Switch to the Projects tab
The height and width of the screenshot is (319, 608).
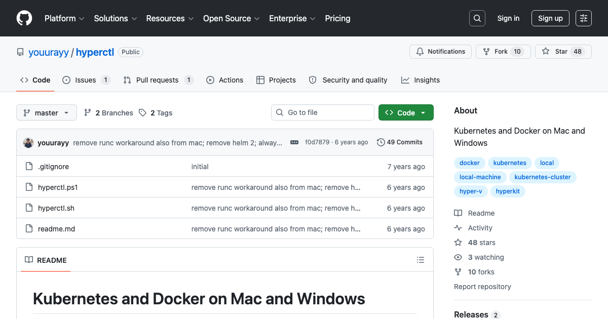[276, 80]
